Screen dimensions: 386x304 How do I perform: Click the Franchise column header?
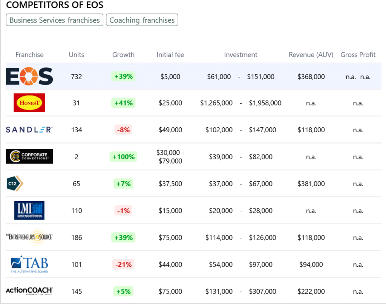pyautogui.click(x=29, y=55)
